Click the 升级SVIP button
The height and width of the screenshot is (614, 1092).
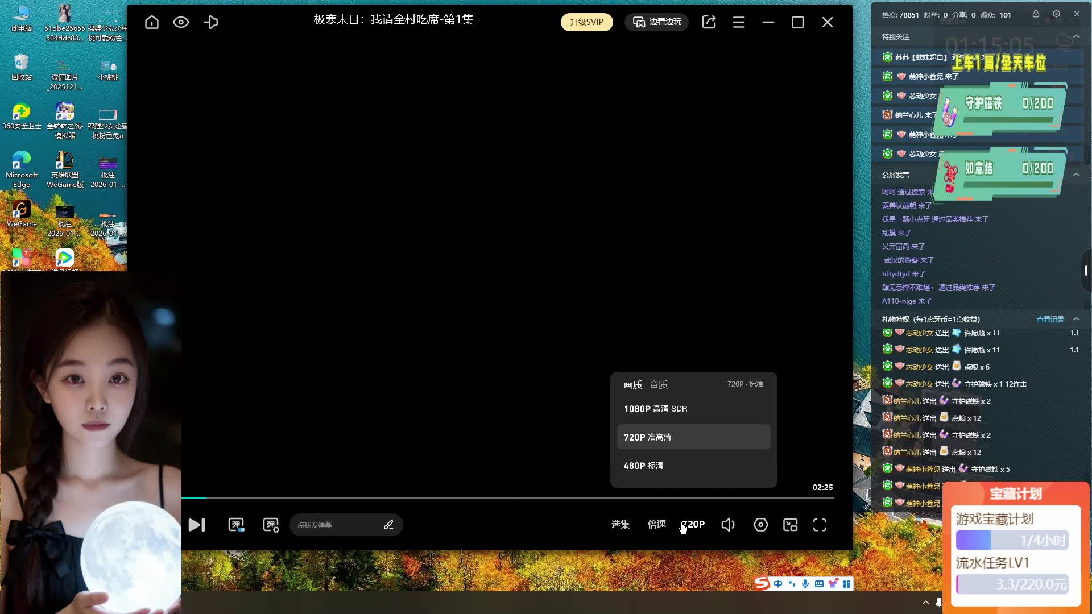pos(586,22)
